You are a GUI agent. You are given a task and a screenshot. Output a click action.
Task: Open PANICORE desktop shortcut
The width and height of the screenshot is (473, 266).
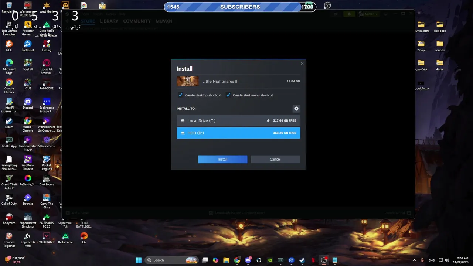pos(47,84)
